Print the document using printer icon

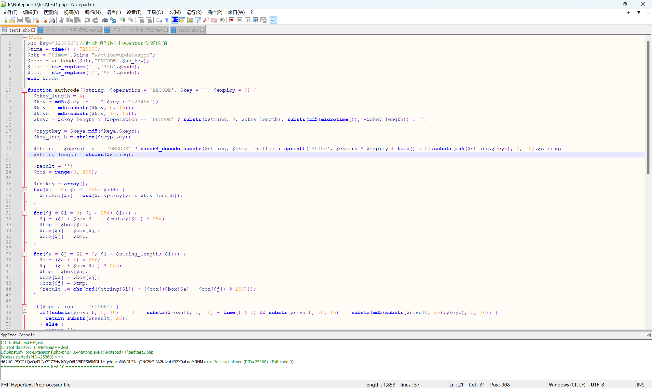click(52, 20)
